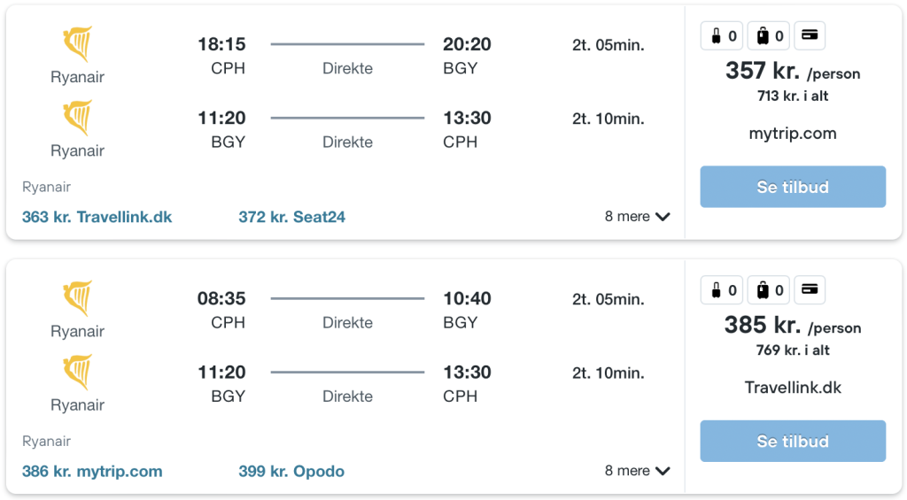Click Ryanair logo on second 11:20 return flight
Image resolution: width=907 pixels, height=500 pixels.
tap(78, 373)
